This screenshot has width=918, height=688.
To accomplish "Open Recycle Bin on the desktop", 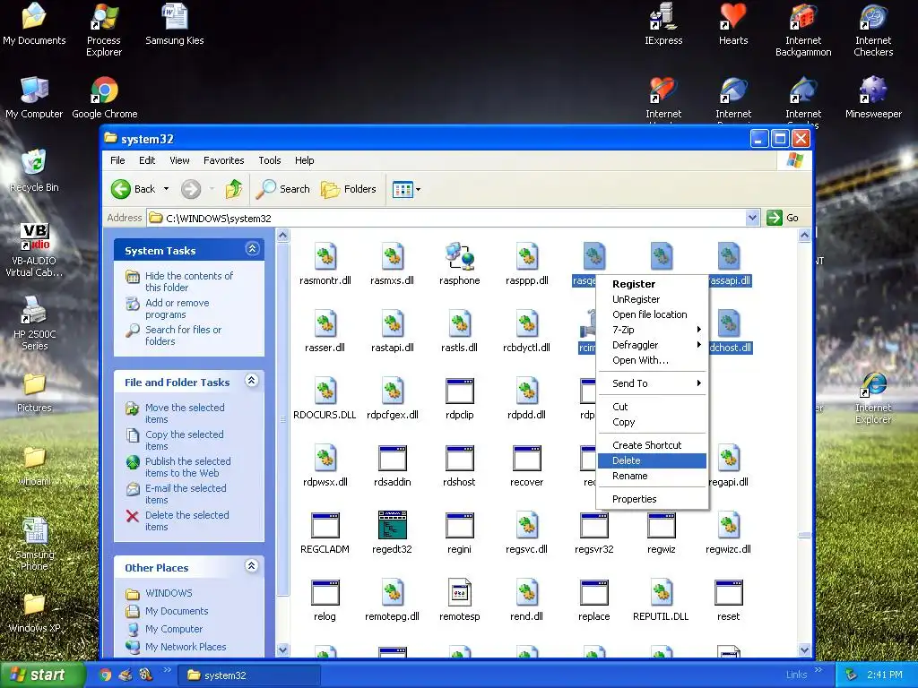I will [x=34, y=170].
